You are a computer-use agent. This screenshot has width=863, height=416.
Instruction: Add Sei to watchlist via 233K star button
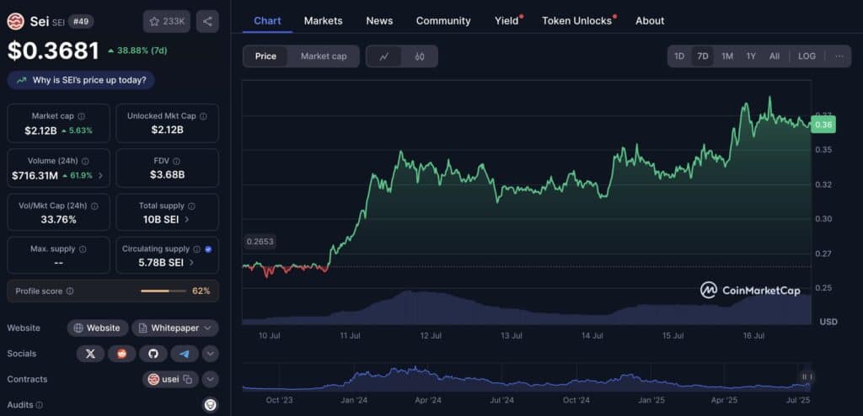pos(166,21)
